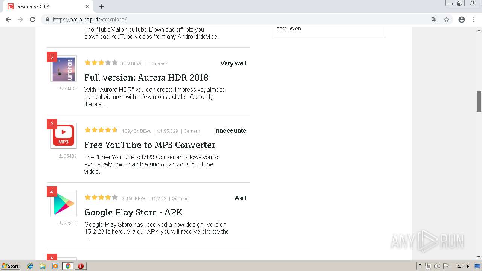Bookmark this page with star icon
The width and height of the screenshot is (482, 271).
[447, 20]
